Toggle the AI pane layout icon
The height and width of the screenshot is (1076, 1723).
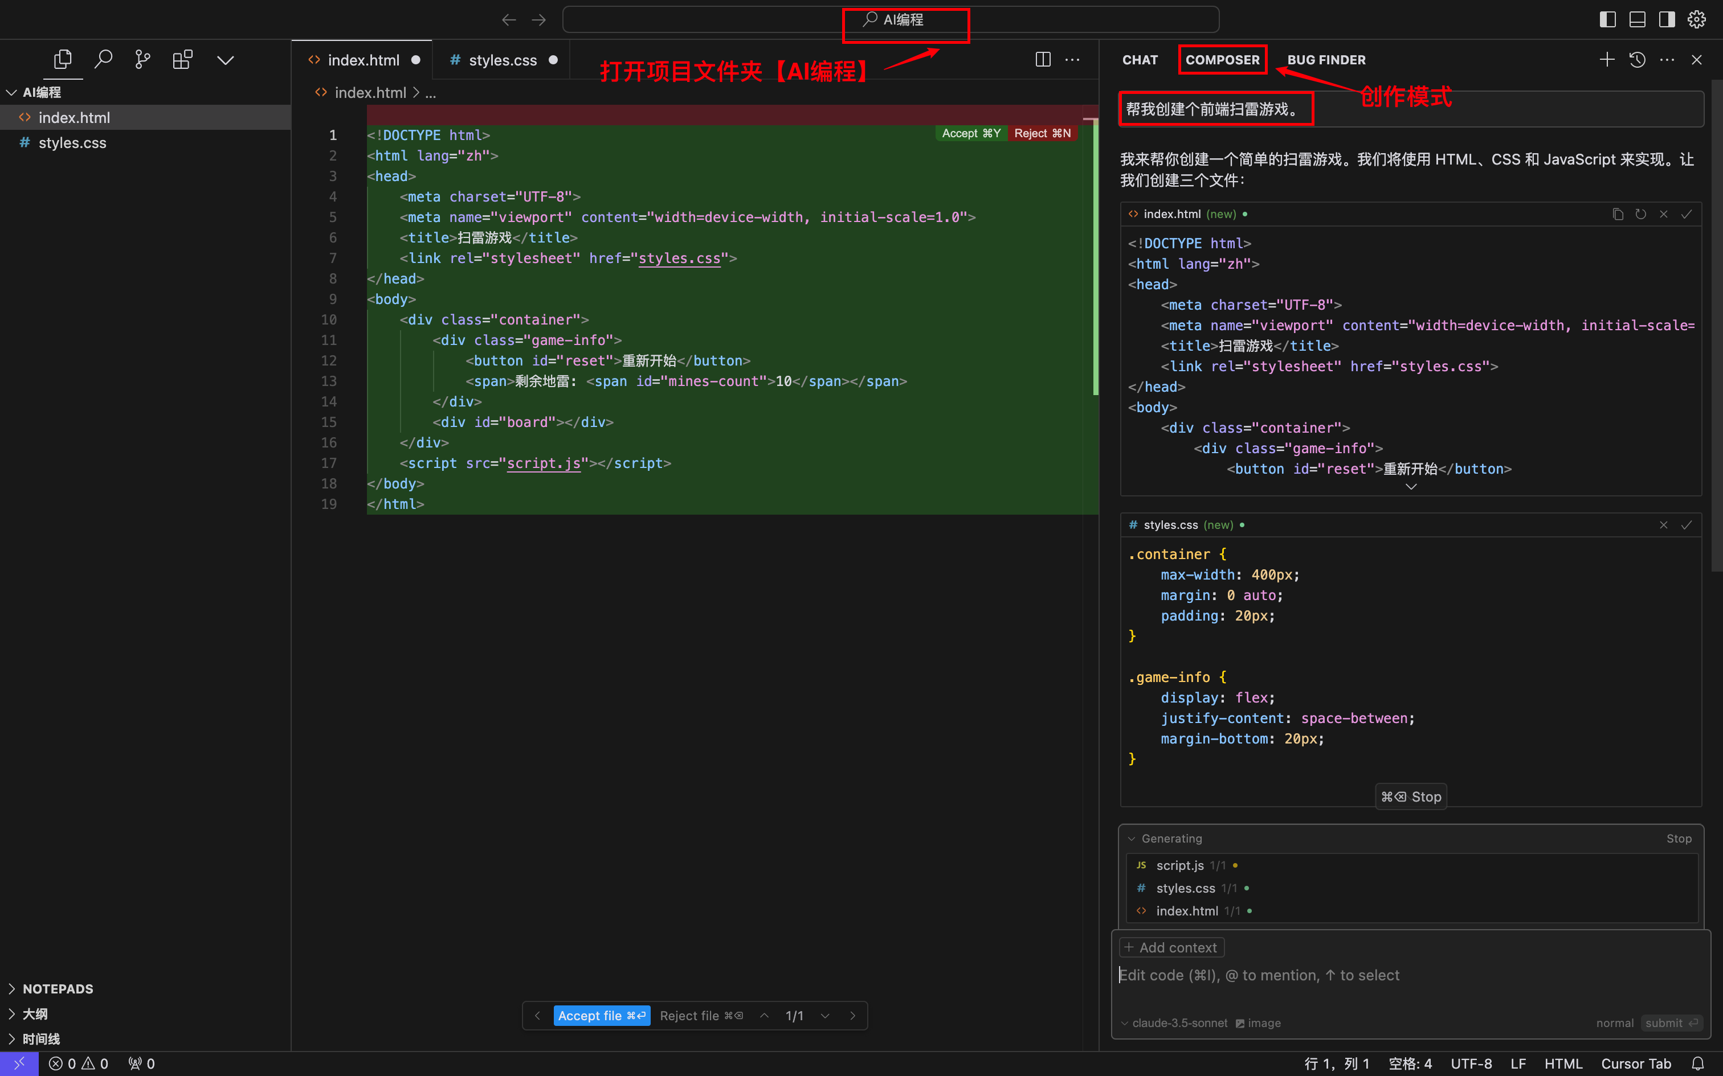pyautogui.click(x=1667, y=20)
